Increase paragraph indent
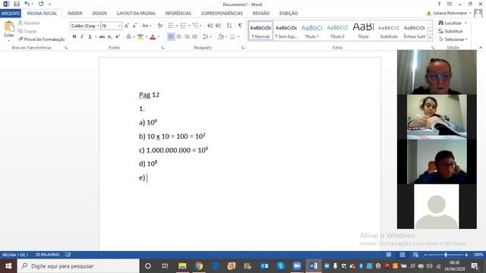The height and width of the screenshot is (273, 486). point(218,26)
